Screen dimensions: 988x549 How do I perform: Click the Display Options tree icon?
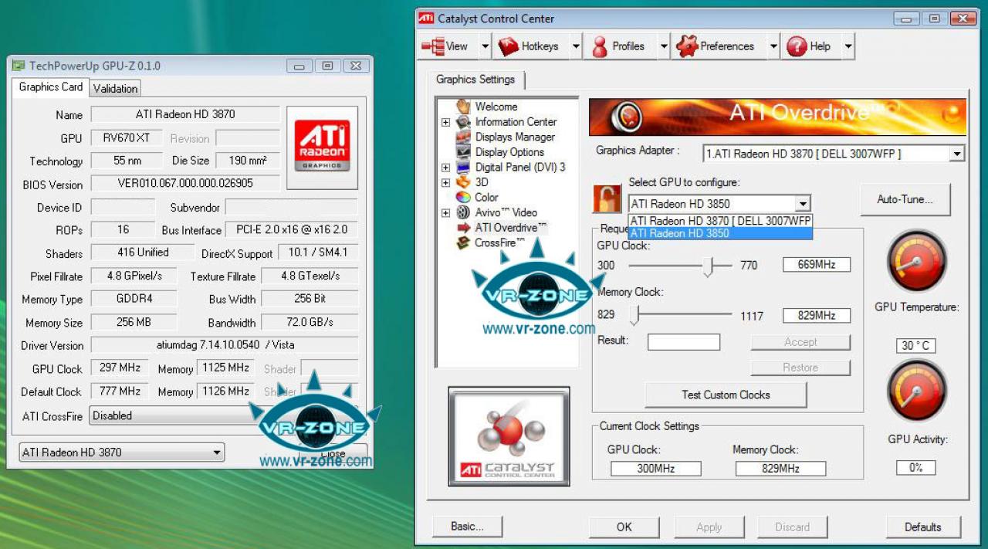pyautogui.click(x=463, y=151)
